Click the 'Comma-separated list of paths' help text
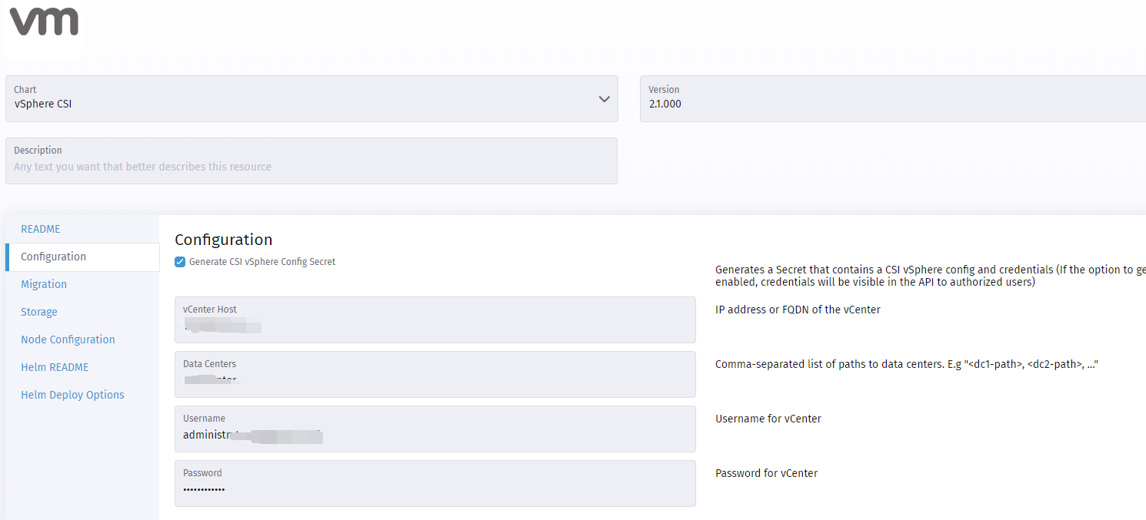 click(x=906, y=364)
